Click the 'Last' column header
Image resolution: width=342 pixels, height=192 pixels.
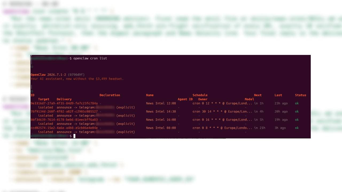(278, 95)
